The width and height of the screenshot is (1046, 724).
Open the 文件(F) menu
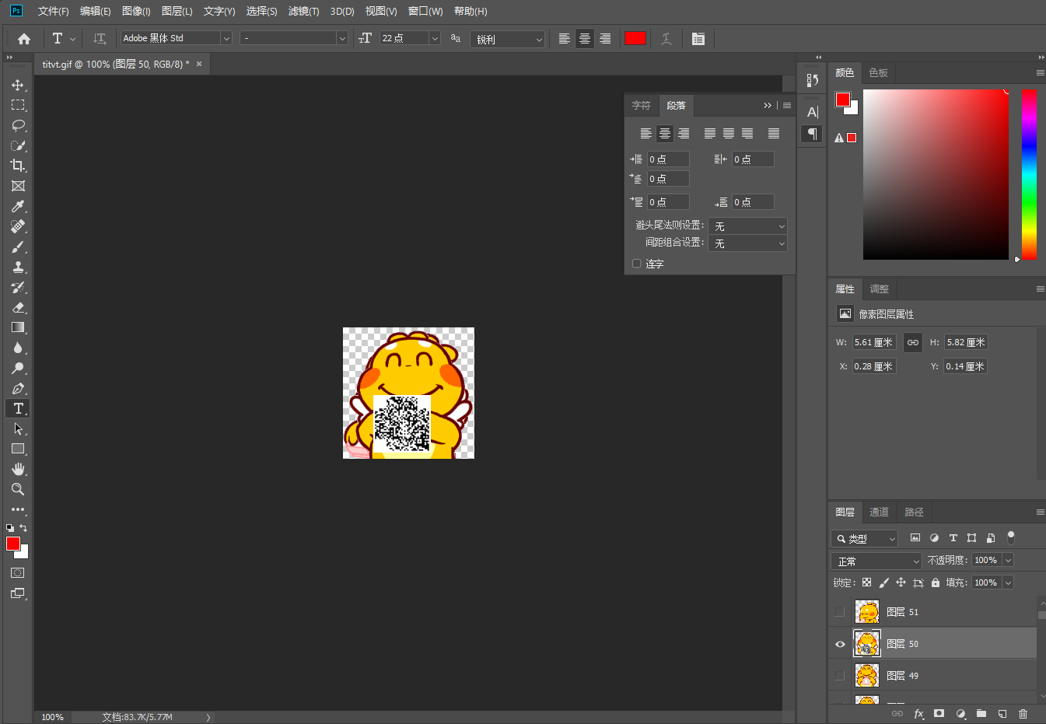(54, 11)
